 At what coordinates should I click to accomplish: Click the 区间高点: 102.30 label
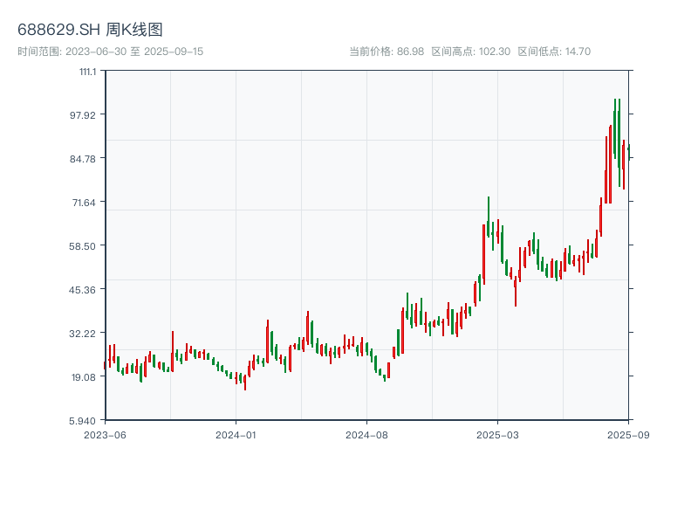[x=471, y=52]
